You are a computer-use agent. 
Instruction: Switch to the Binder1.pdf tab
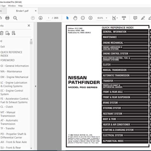[x=22, y=11]
